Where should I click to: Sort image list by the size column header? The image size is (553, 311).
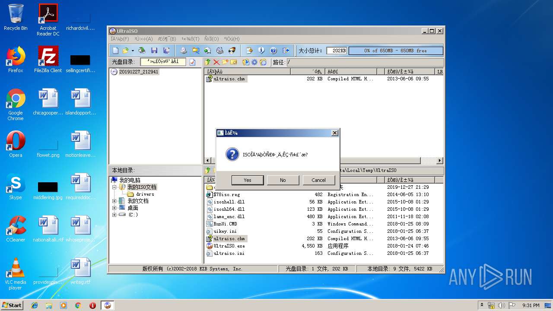pos(307,71)
